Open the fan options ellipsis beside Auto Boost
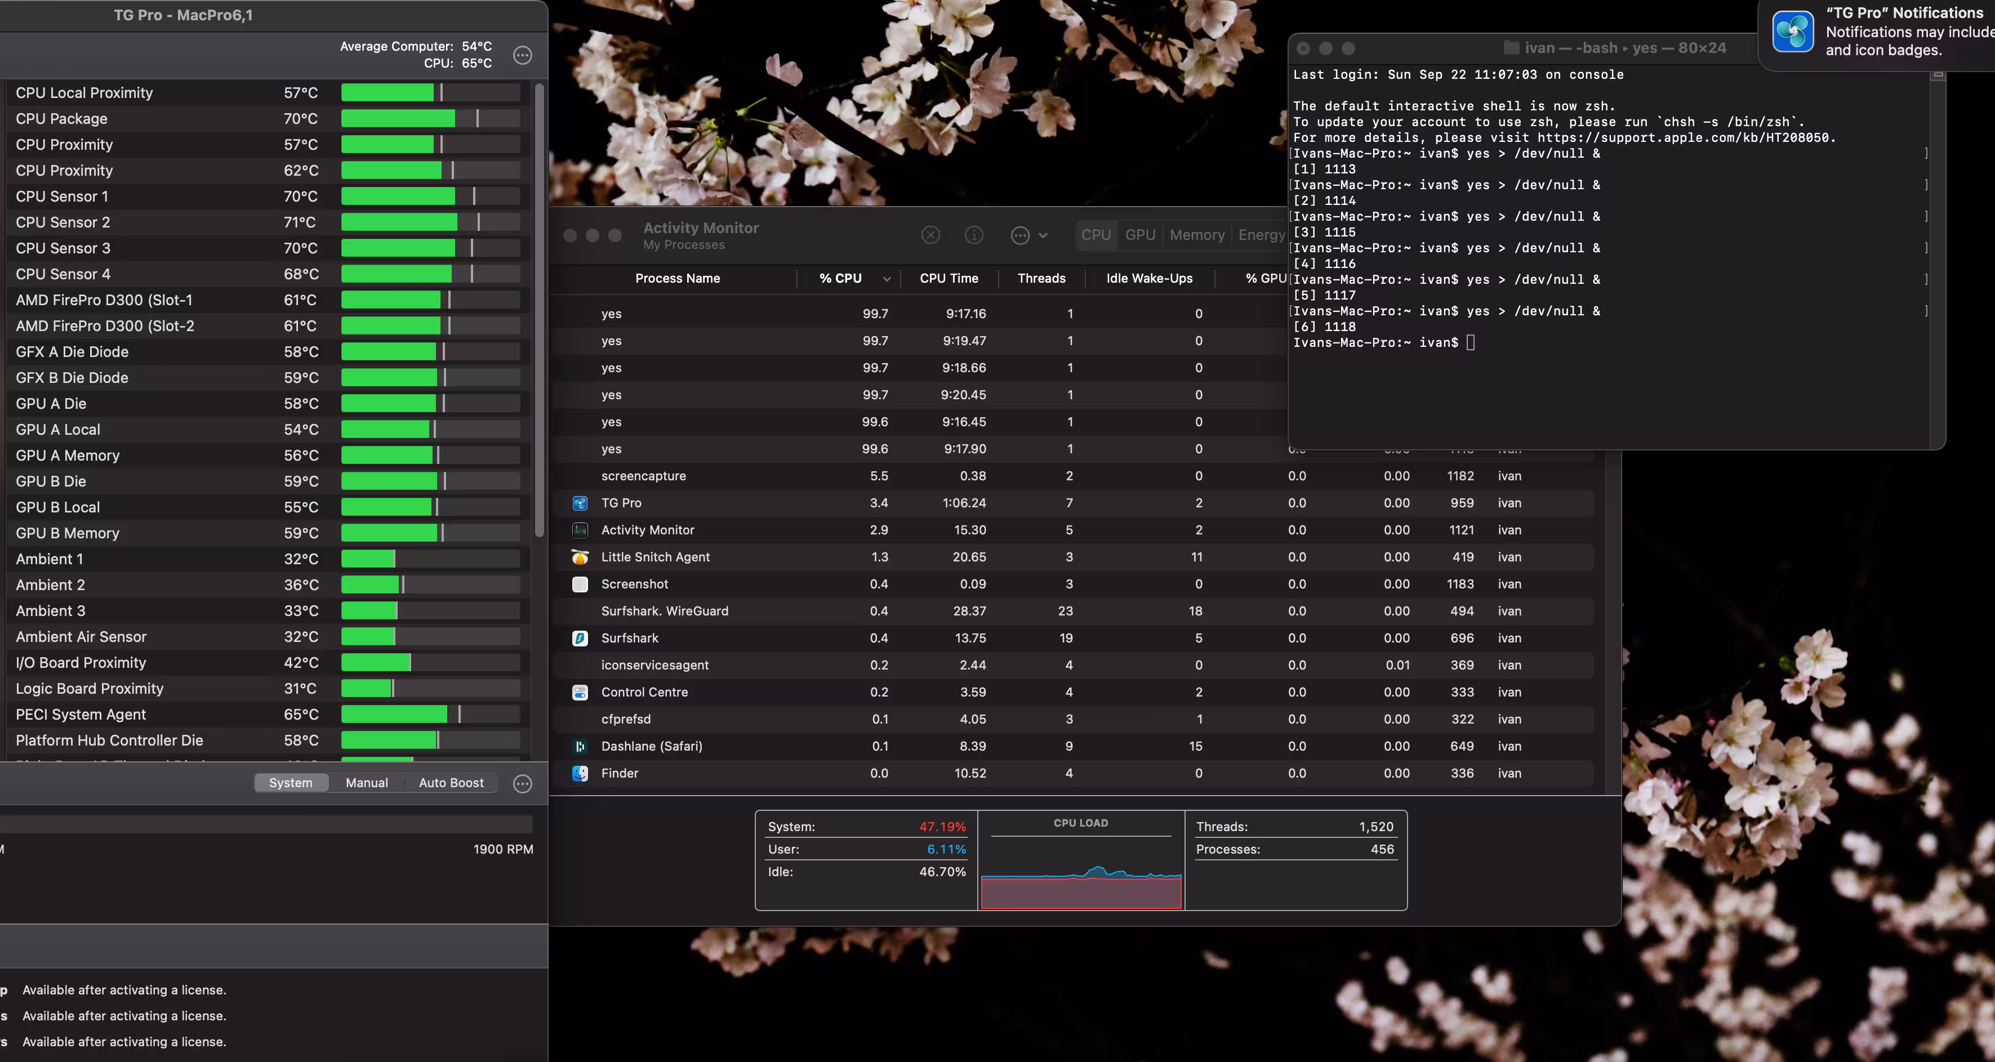 (x=523, y=783)
